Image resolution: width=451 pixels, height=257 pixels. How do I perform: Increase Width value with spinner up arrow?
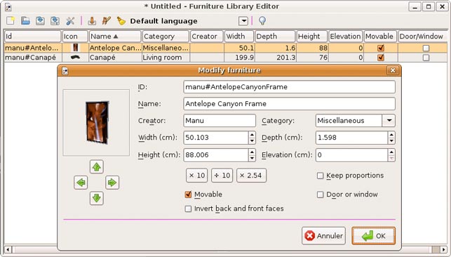pos(252,135)
